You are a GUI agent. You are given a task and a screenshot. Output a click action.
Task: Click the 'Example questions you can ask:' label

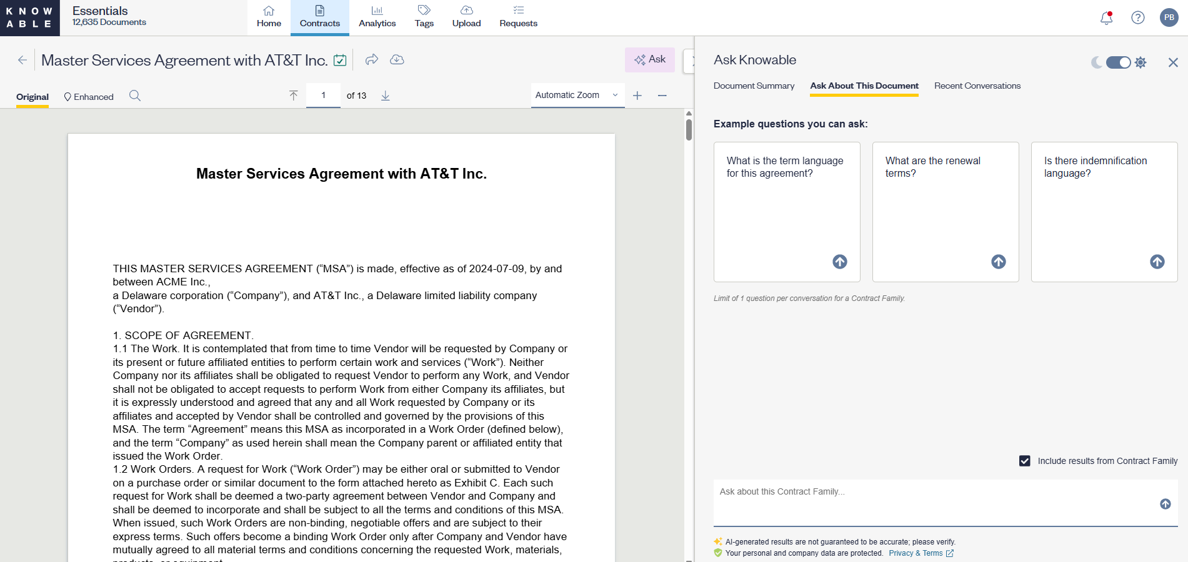pyautogui.click(x=791, y=124)
